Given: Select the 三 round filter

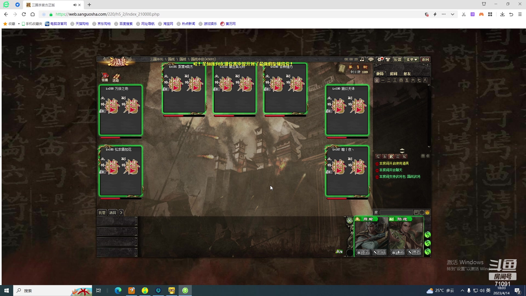Looking at the screenshot, I should click(x=395, y=80).
